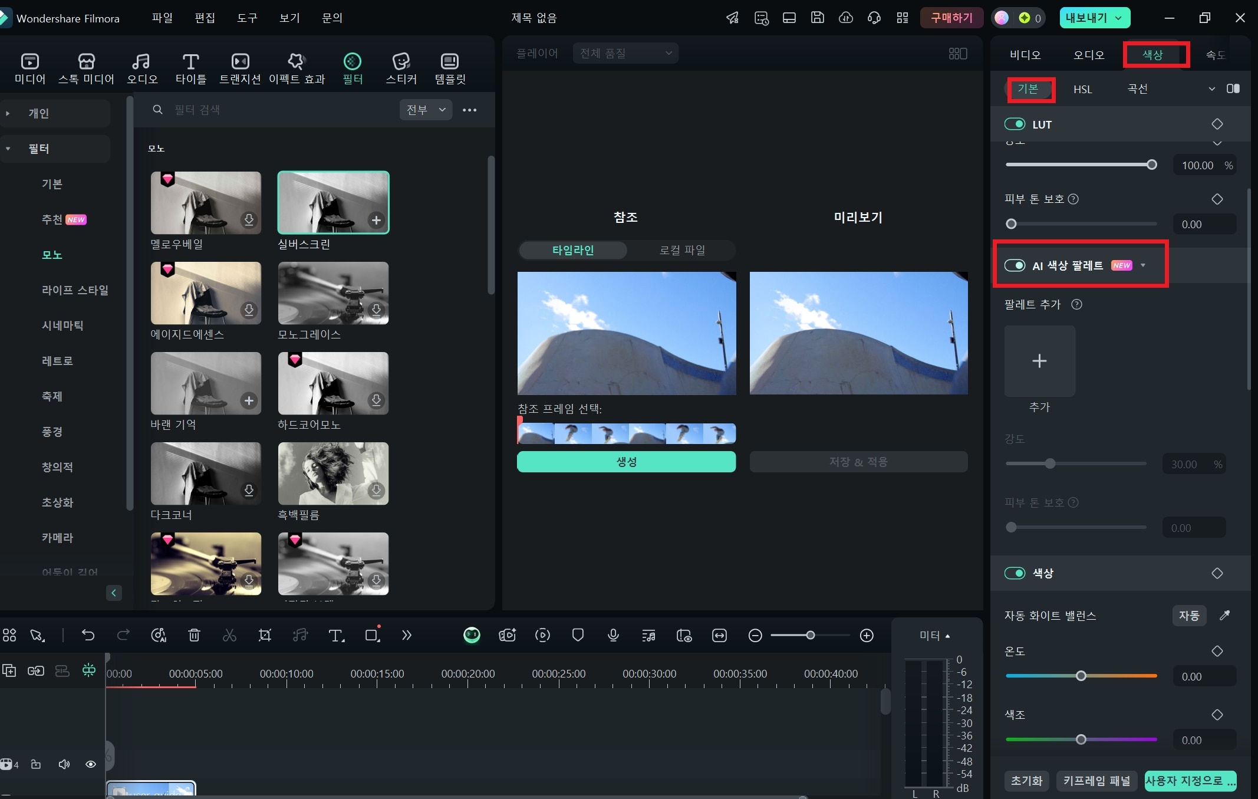Open the Transitions (트랜지션) panel

tap(240, 68)
